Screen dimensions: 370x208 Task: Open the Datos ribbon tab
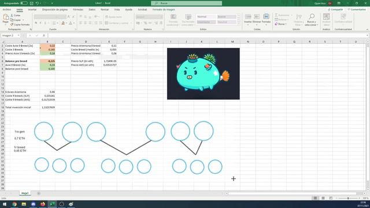click(x=92, y=10)
